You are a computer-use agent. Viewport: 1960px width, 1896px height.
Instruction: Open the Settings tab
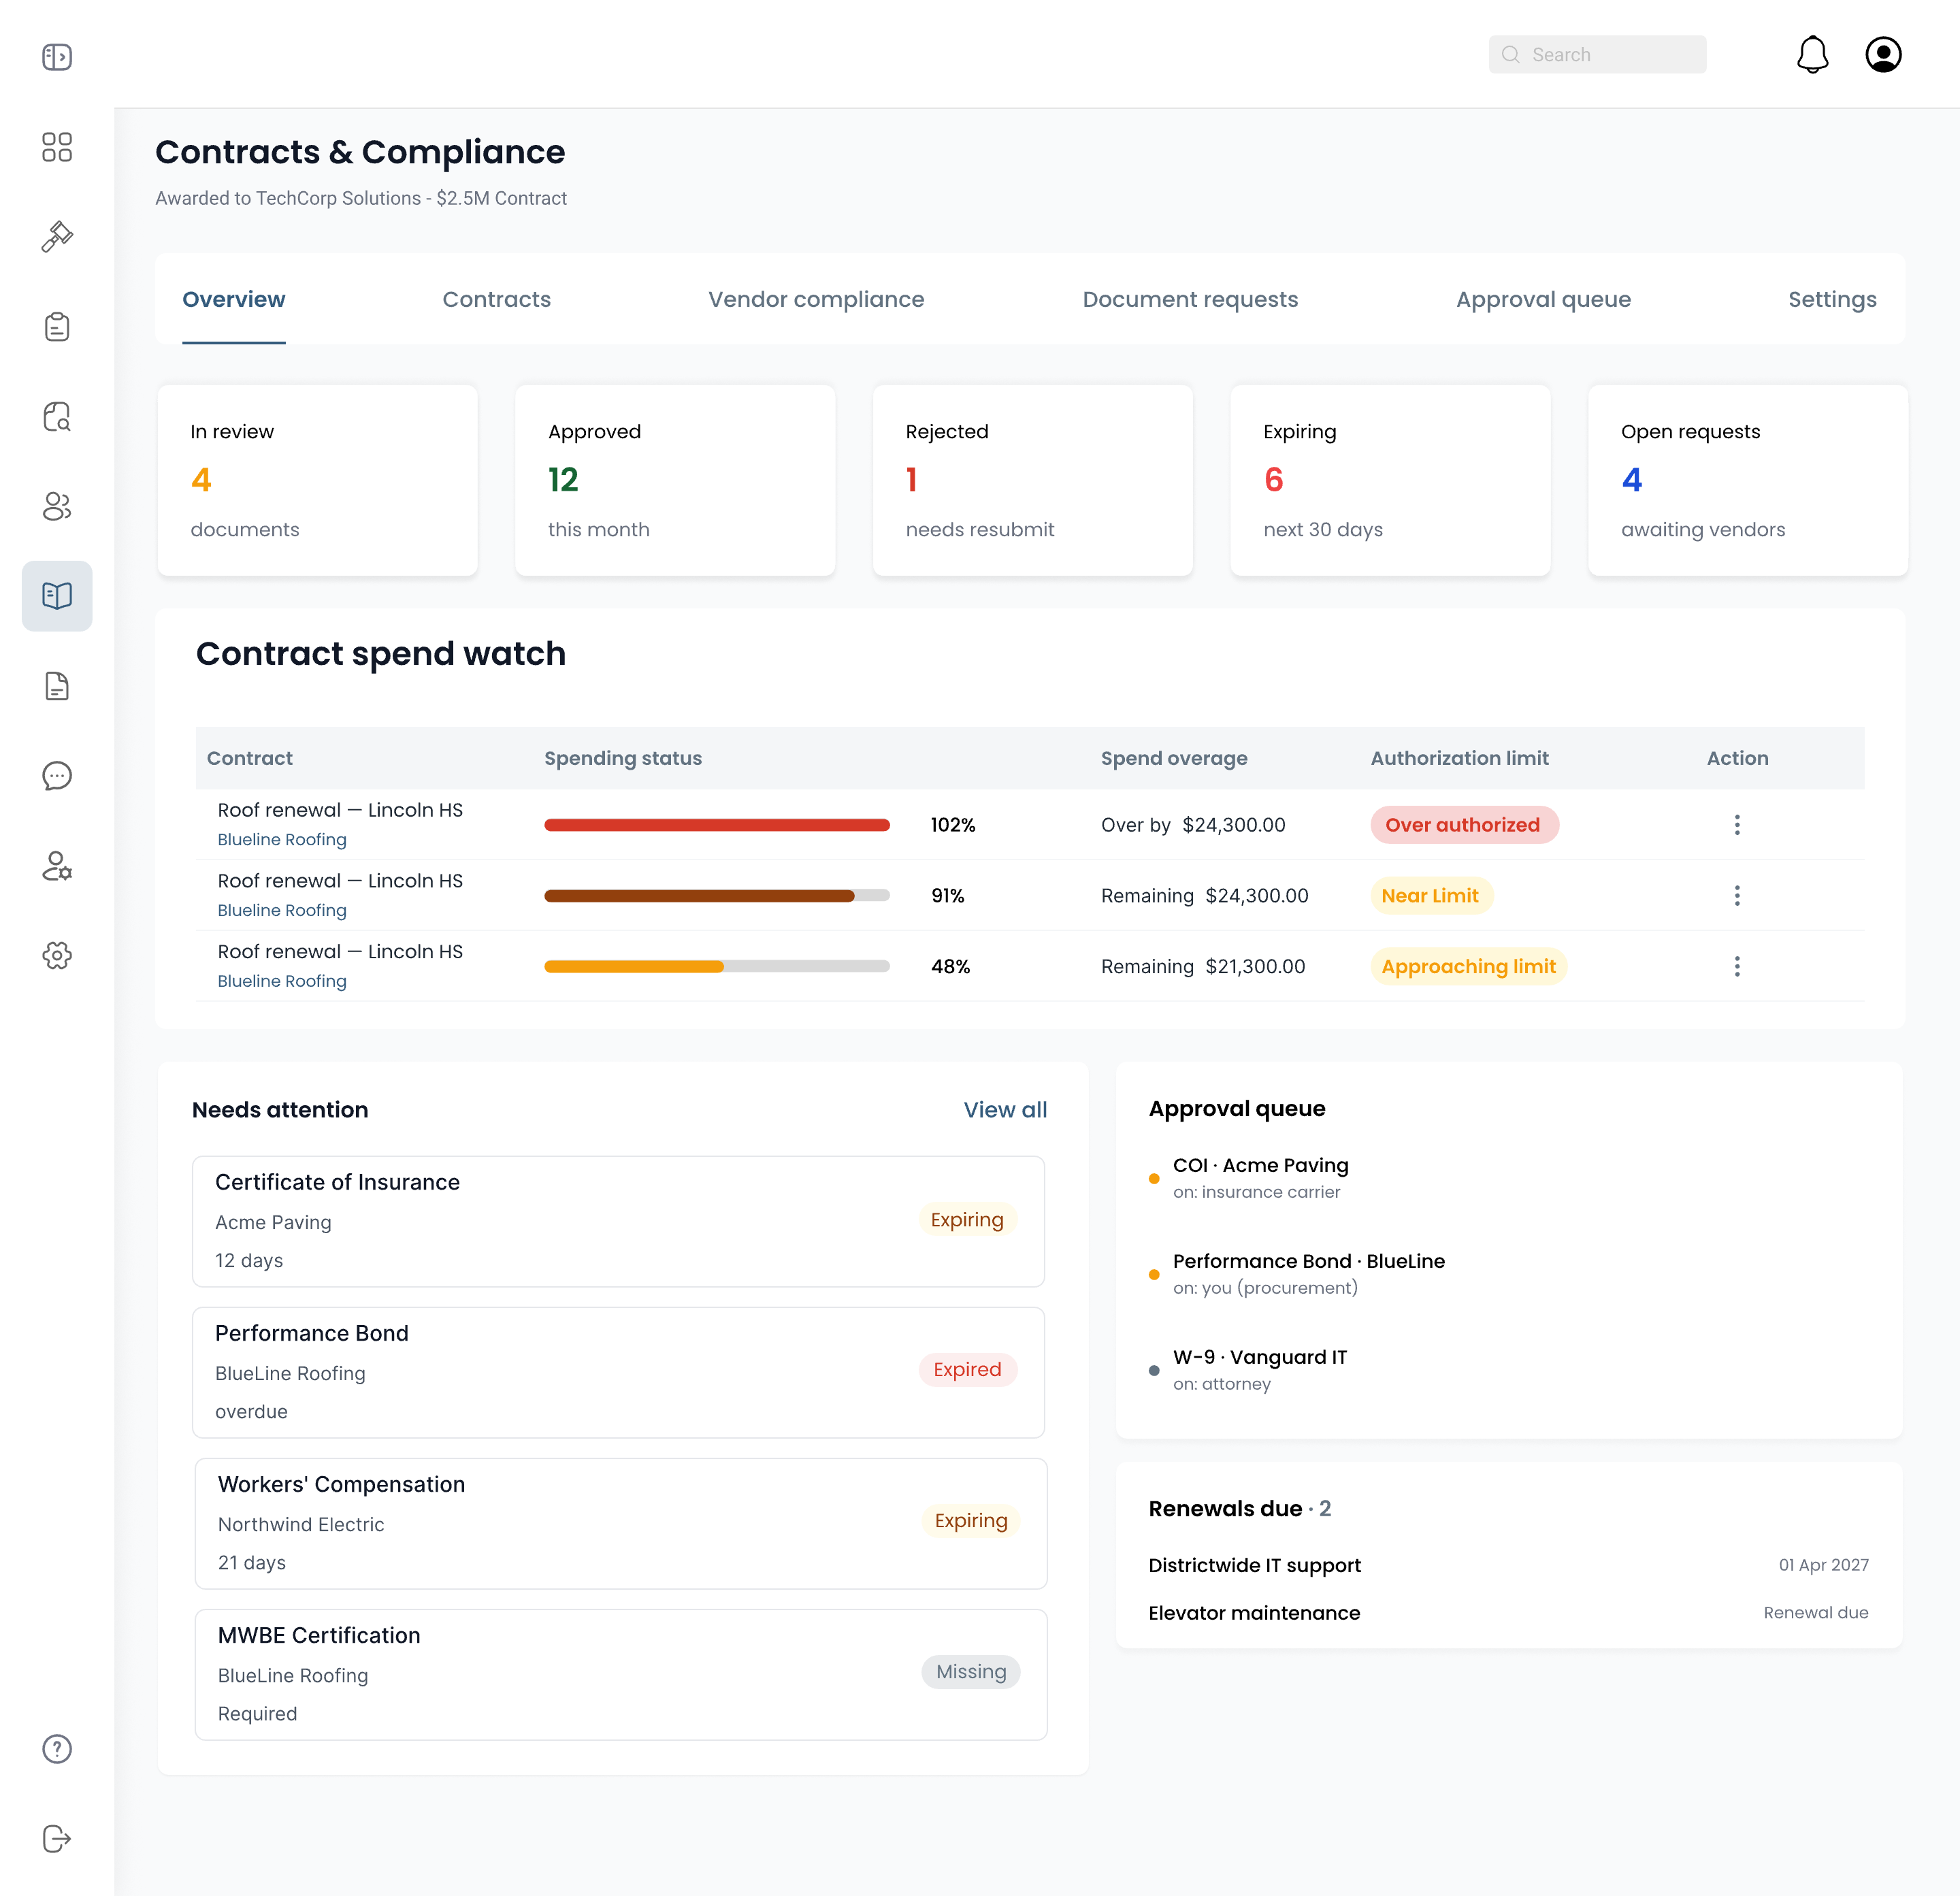click(x=1832, y=300)
